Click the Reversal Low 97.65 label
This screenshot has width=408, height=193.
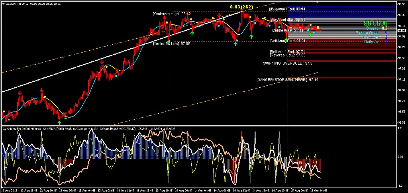point(288,55)
